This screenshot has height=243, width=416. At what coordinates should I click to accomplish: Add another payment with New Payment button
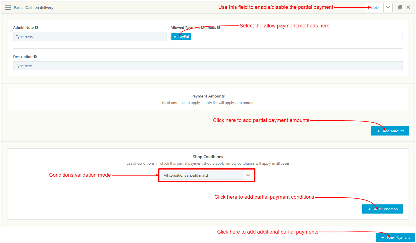tap(395, 237)
